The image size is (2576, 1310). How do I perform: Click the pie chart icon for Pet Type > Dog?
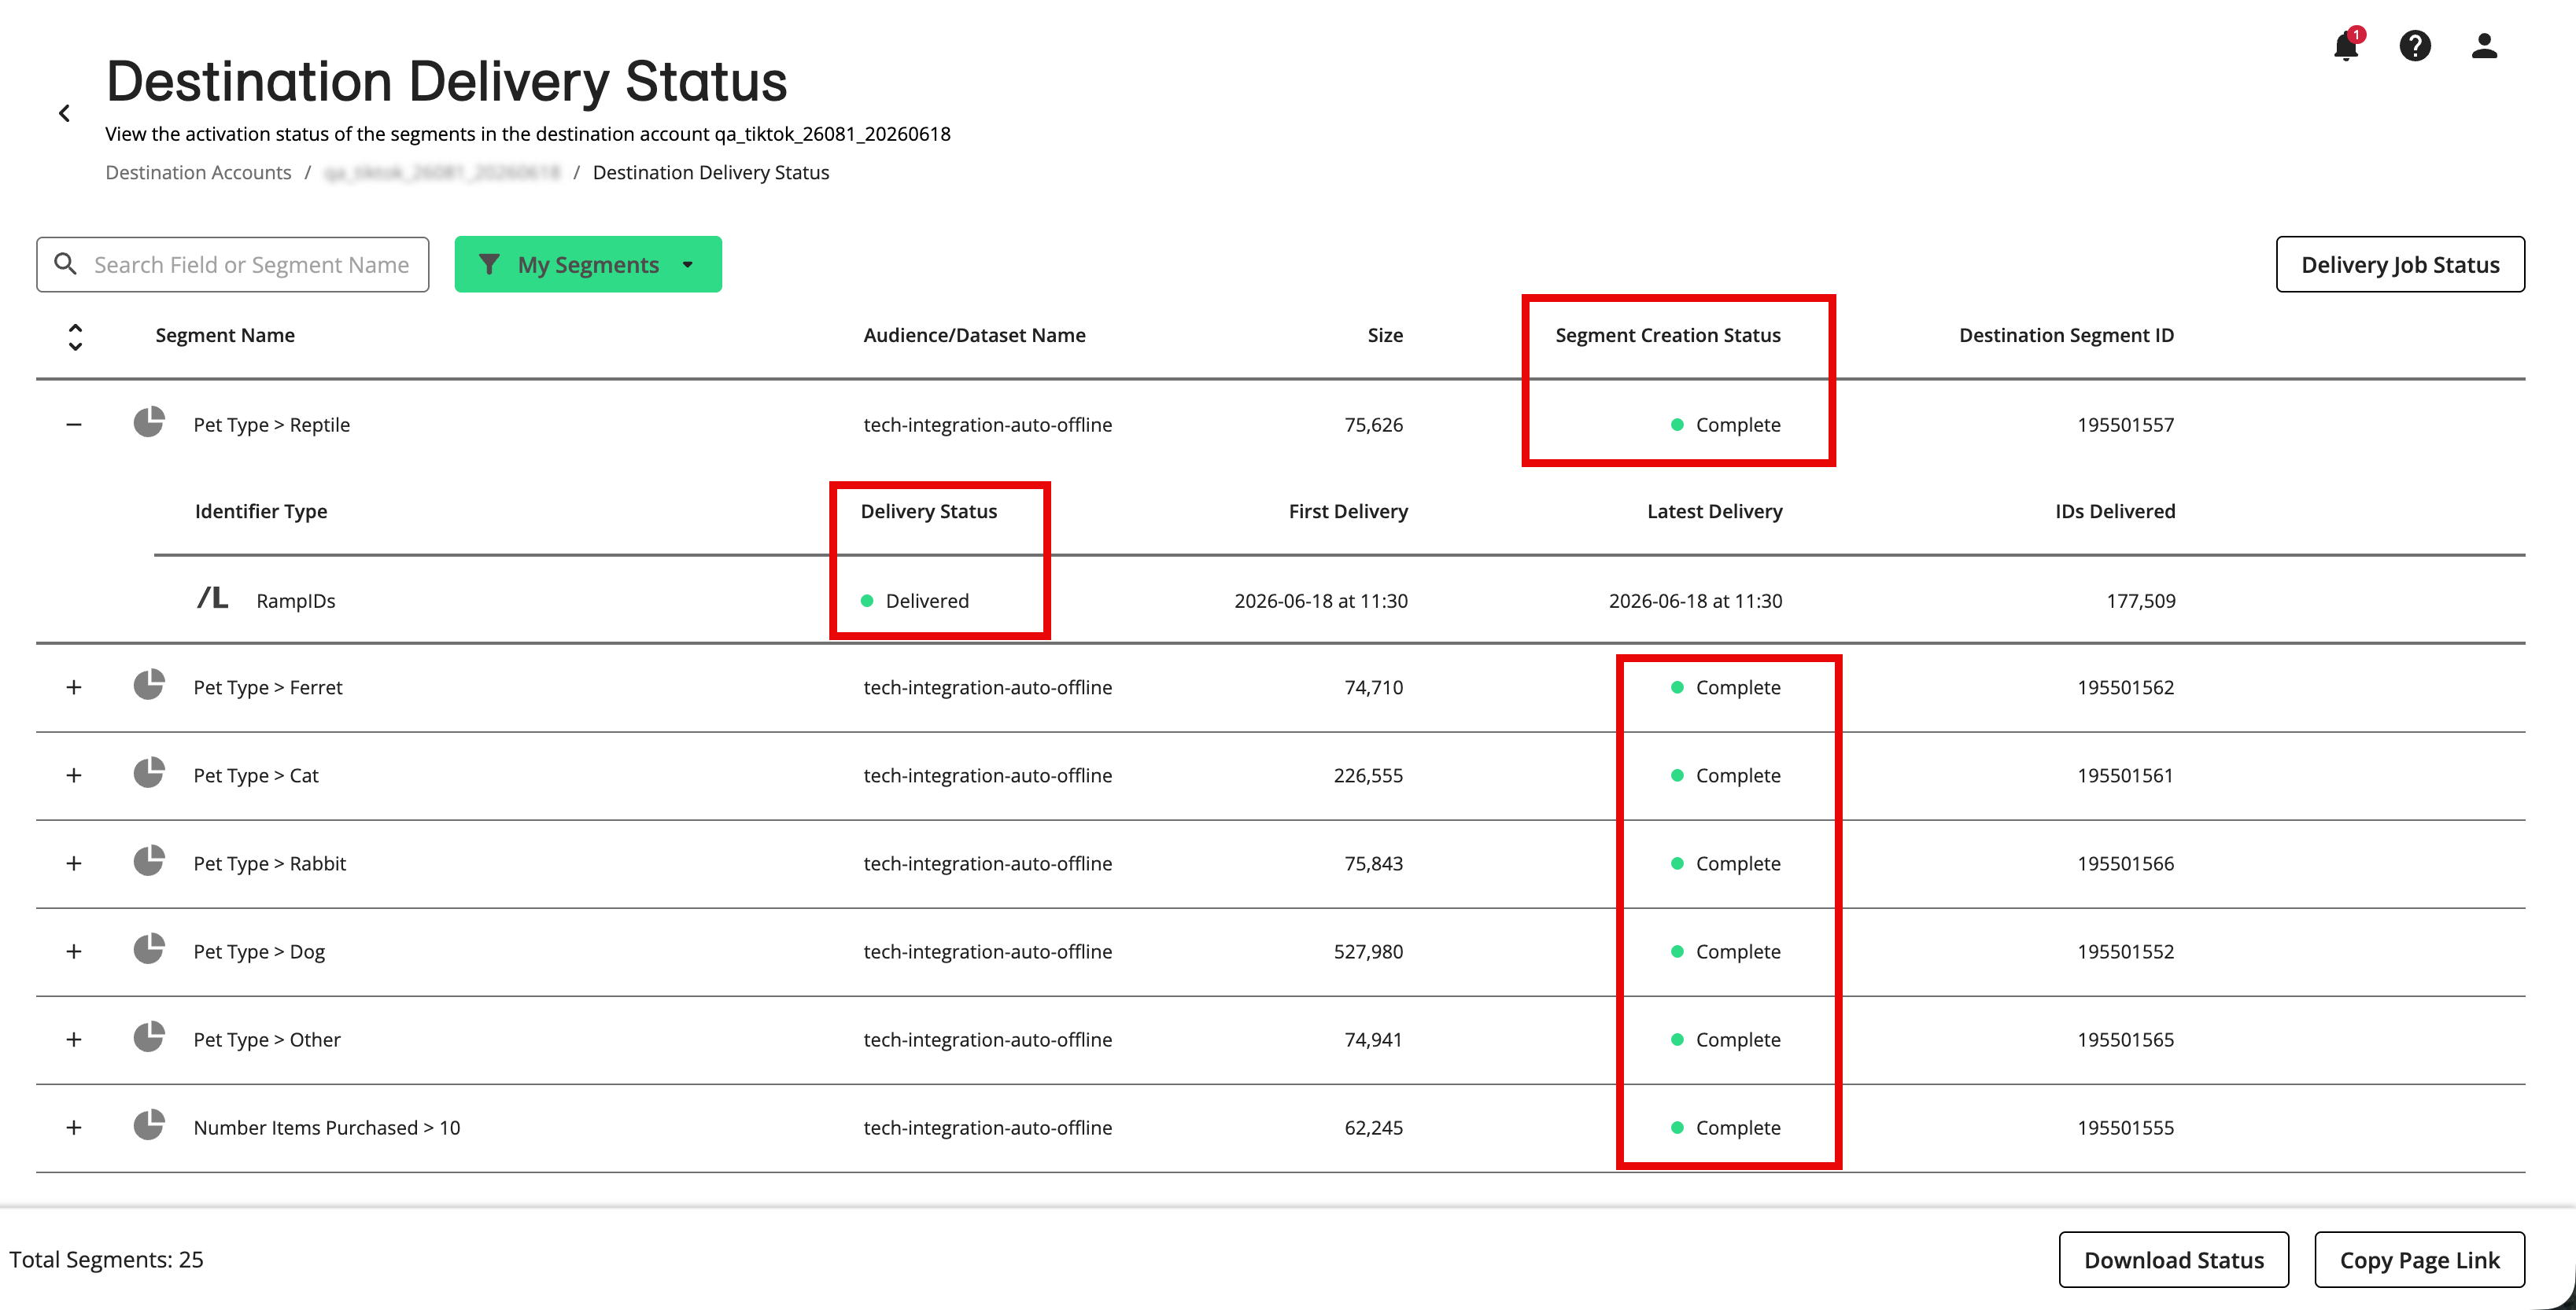[149, 948]
